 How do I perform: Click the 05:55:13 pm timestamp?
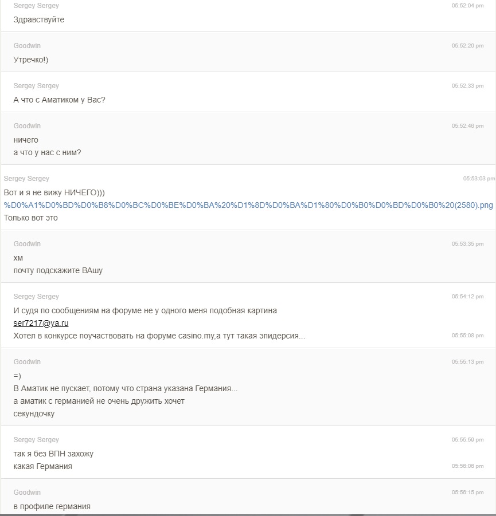click(x=467, y=362)
